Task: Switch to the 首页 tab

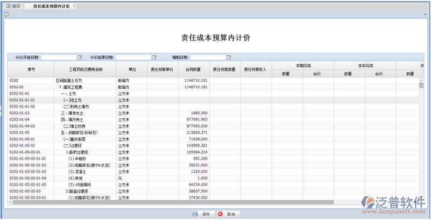Action: coord(13,6)
